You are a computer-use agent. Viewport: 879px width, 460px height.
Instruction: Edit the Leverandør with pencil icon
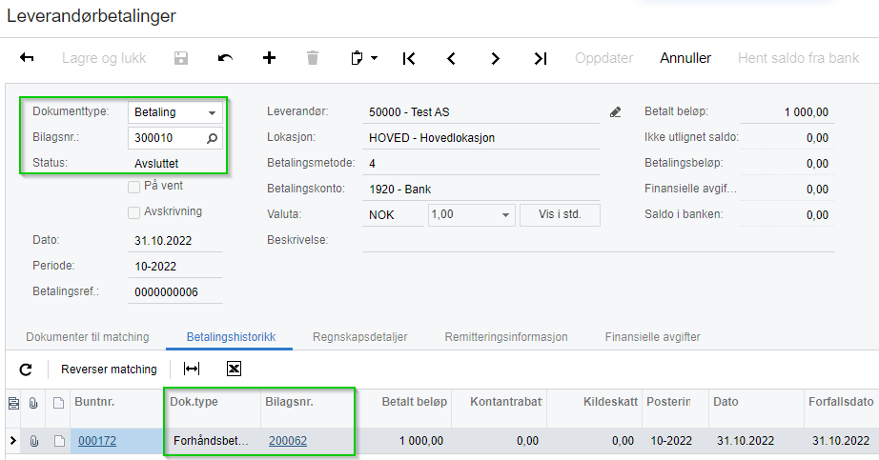pos(615,112)
